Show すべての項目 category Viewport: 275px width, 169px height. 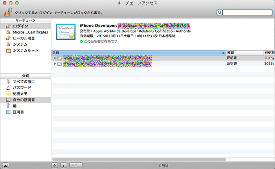click(24, 81)
